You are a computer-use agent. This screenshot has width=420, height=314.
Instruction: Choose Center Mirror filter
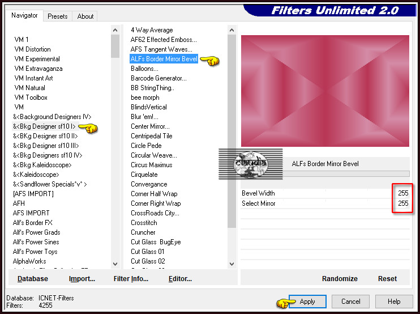tap(150, 126)
